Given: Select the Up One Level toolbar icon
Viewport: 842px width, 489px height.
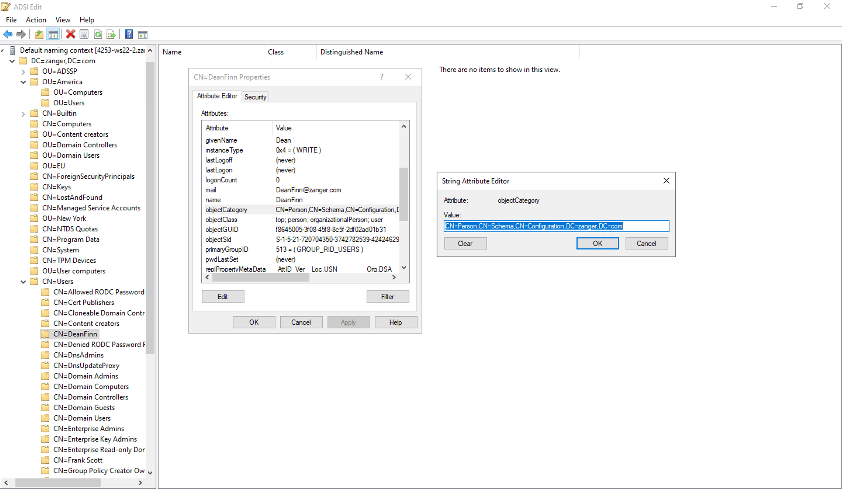Looking at the screenshot, I should click(39, 34).
